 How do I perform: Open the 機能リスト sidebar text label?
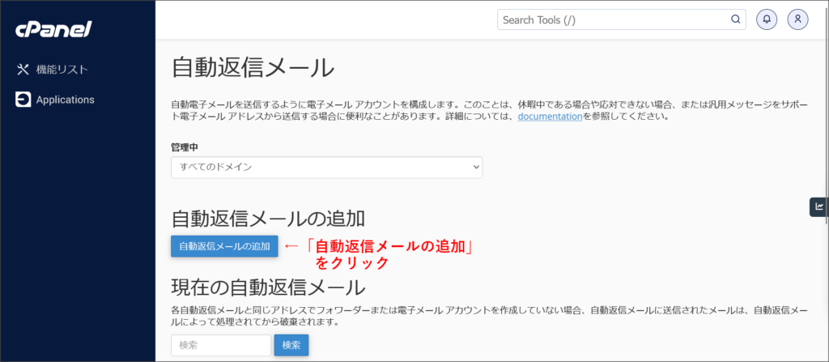(62, 70)
